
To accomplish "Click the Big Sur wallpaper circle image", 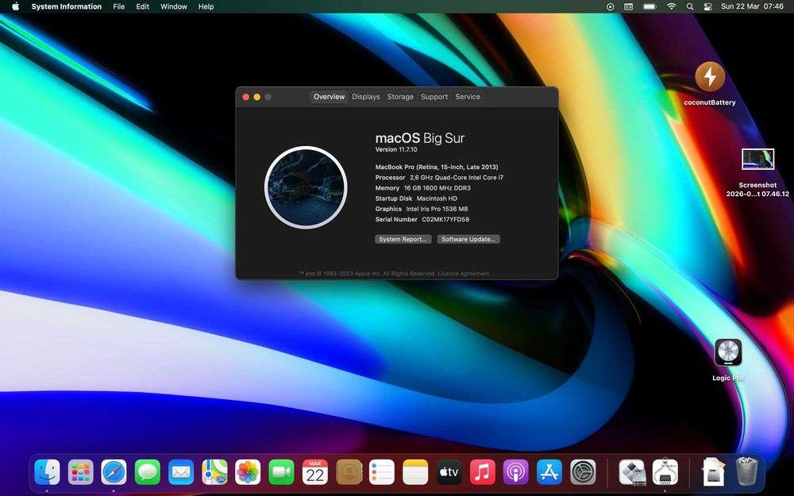I will 306,187.
